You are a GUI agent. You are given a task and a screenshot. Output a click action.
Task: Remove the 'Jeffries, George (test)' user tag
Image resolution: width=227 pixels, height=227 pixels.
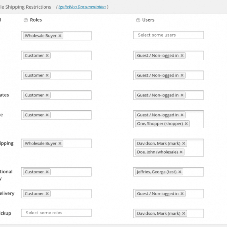pyautogui.click(x=180, y=172)
